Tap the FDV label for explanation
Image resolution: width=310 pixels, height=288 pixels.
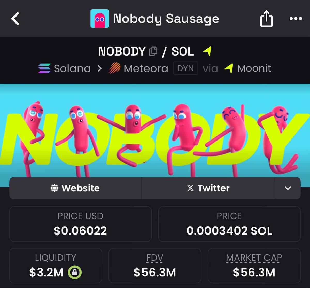pos(155,258)
